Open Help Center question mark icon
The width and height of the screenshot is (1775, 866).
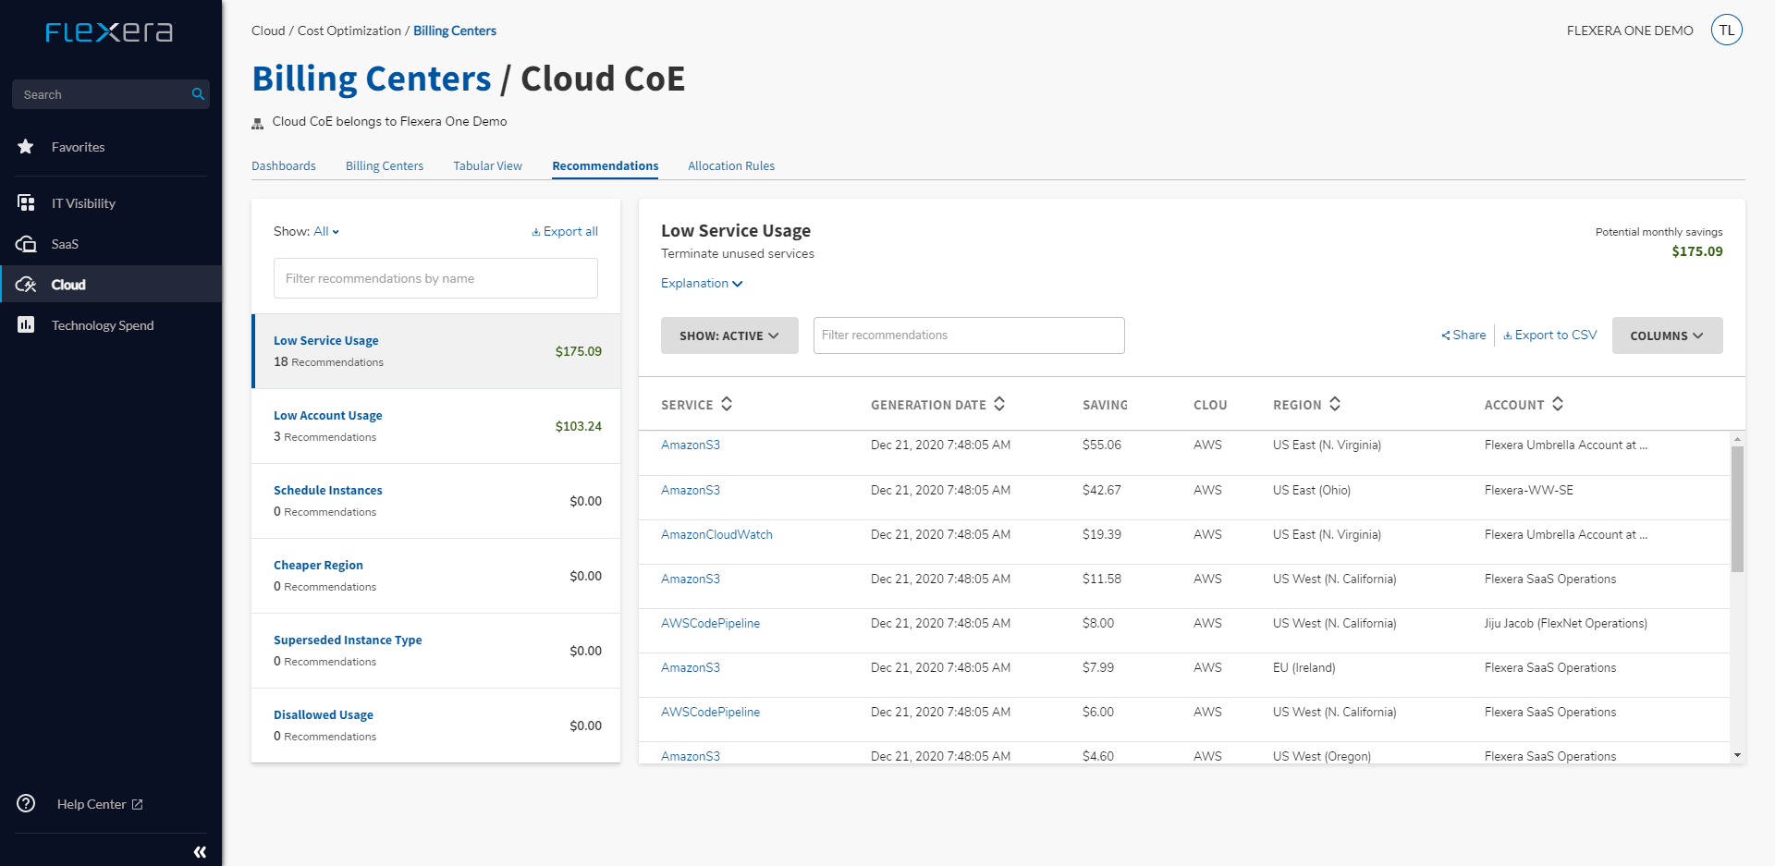coord(26,804)
